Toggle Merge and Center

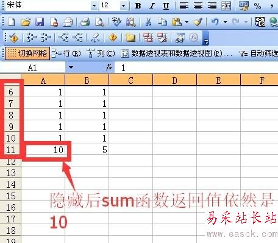pos(226,5)
